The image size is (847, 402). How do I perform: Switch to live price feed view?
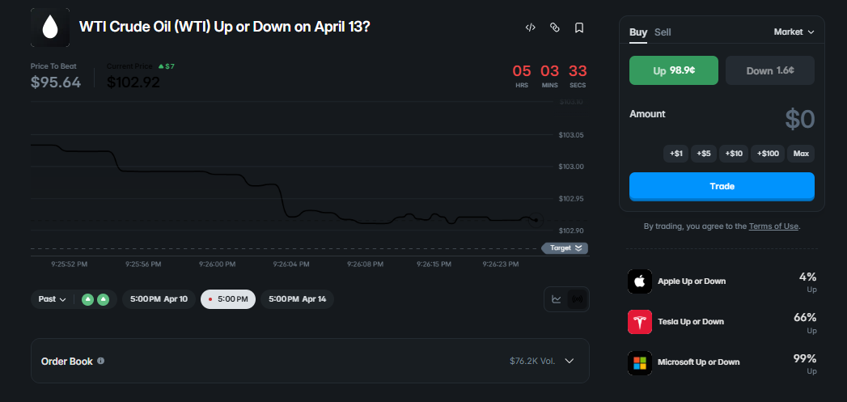(578, 299)
